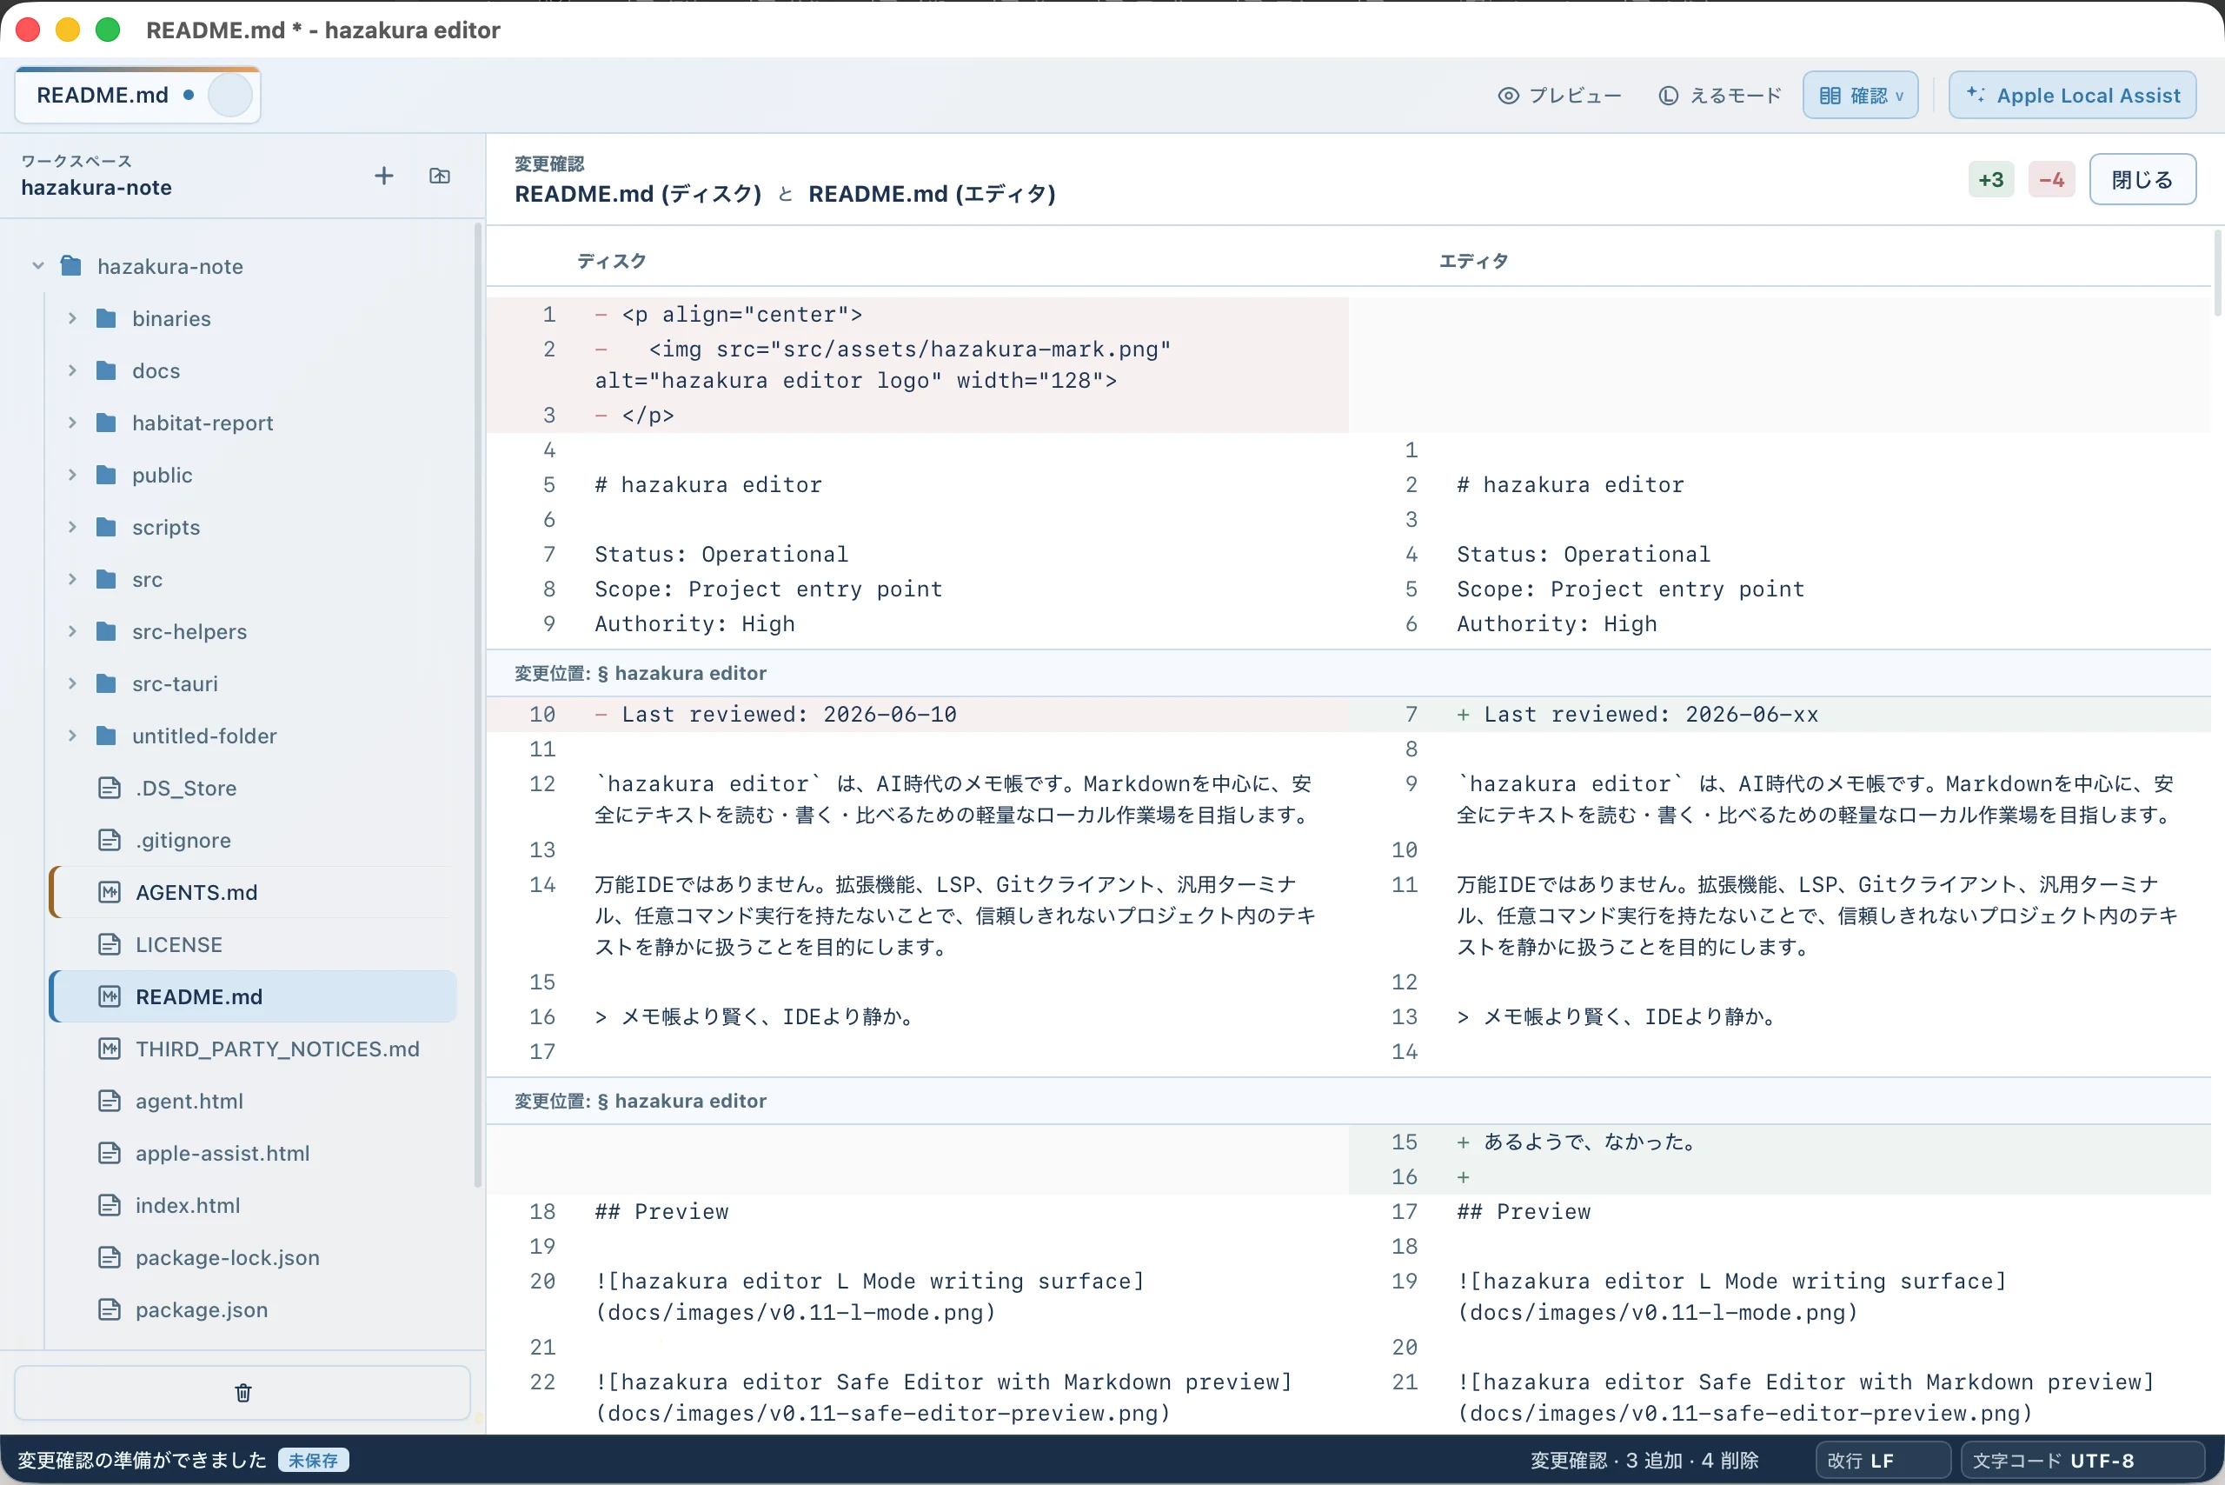Expand the public folder chevron
The image size is (2225, 1485).
[72, 475]
